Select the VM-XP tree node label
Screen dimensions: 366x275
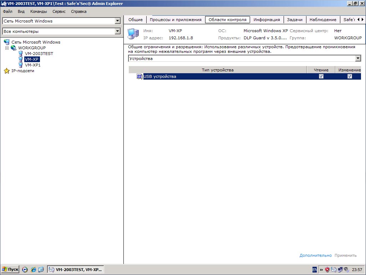coord(32,59)
